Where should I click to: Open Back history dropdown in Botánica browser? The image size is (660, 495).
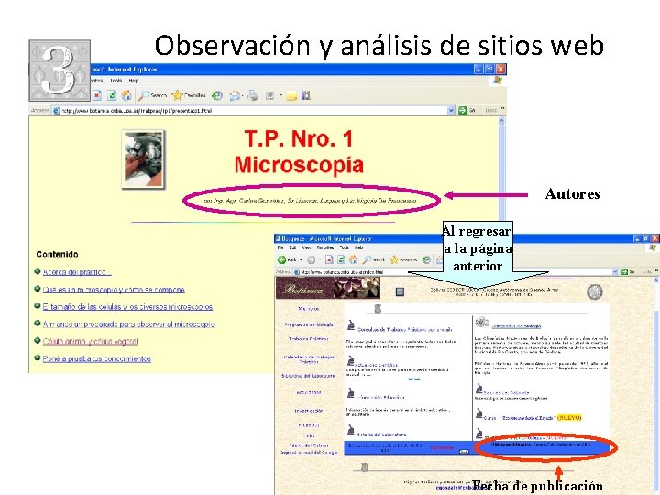point(301,259)
